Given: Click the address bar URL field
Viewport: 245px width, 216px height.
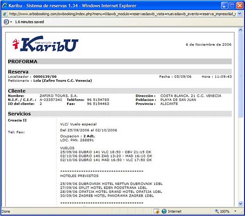Looking at the screenshot, I should (x=122, y=14).
